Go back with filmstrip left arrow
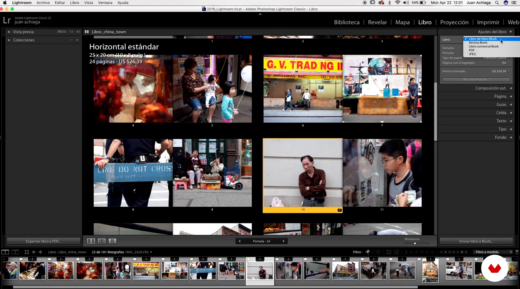The image size is (520, 289). point(34,252)
